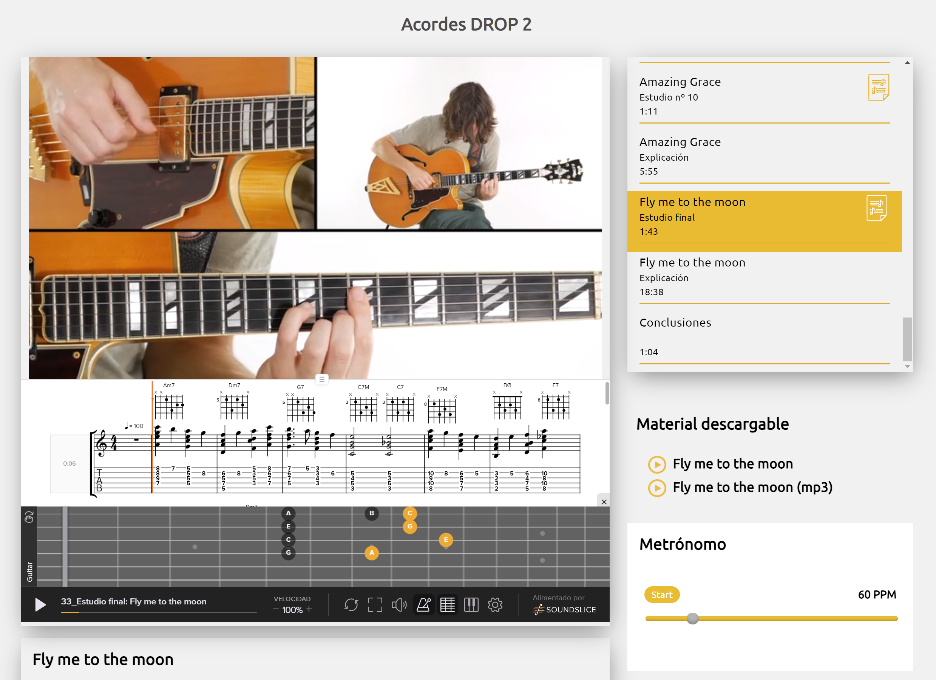Adjust the metronome PPM slider handle

692,618
